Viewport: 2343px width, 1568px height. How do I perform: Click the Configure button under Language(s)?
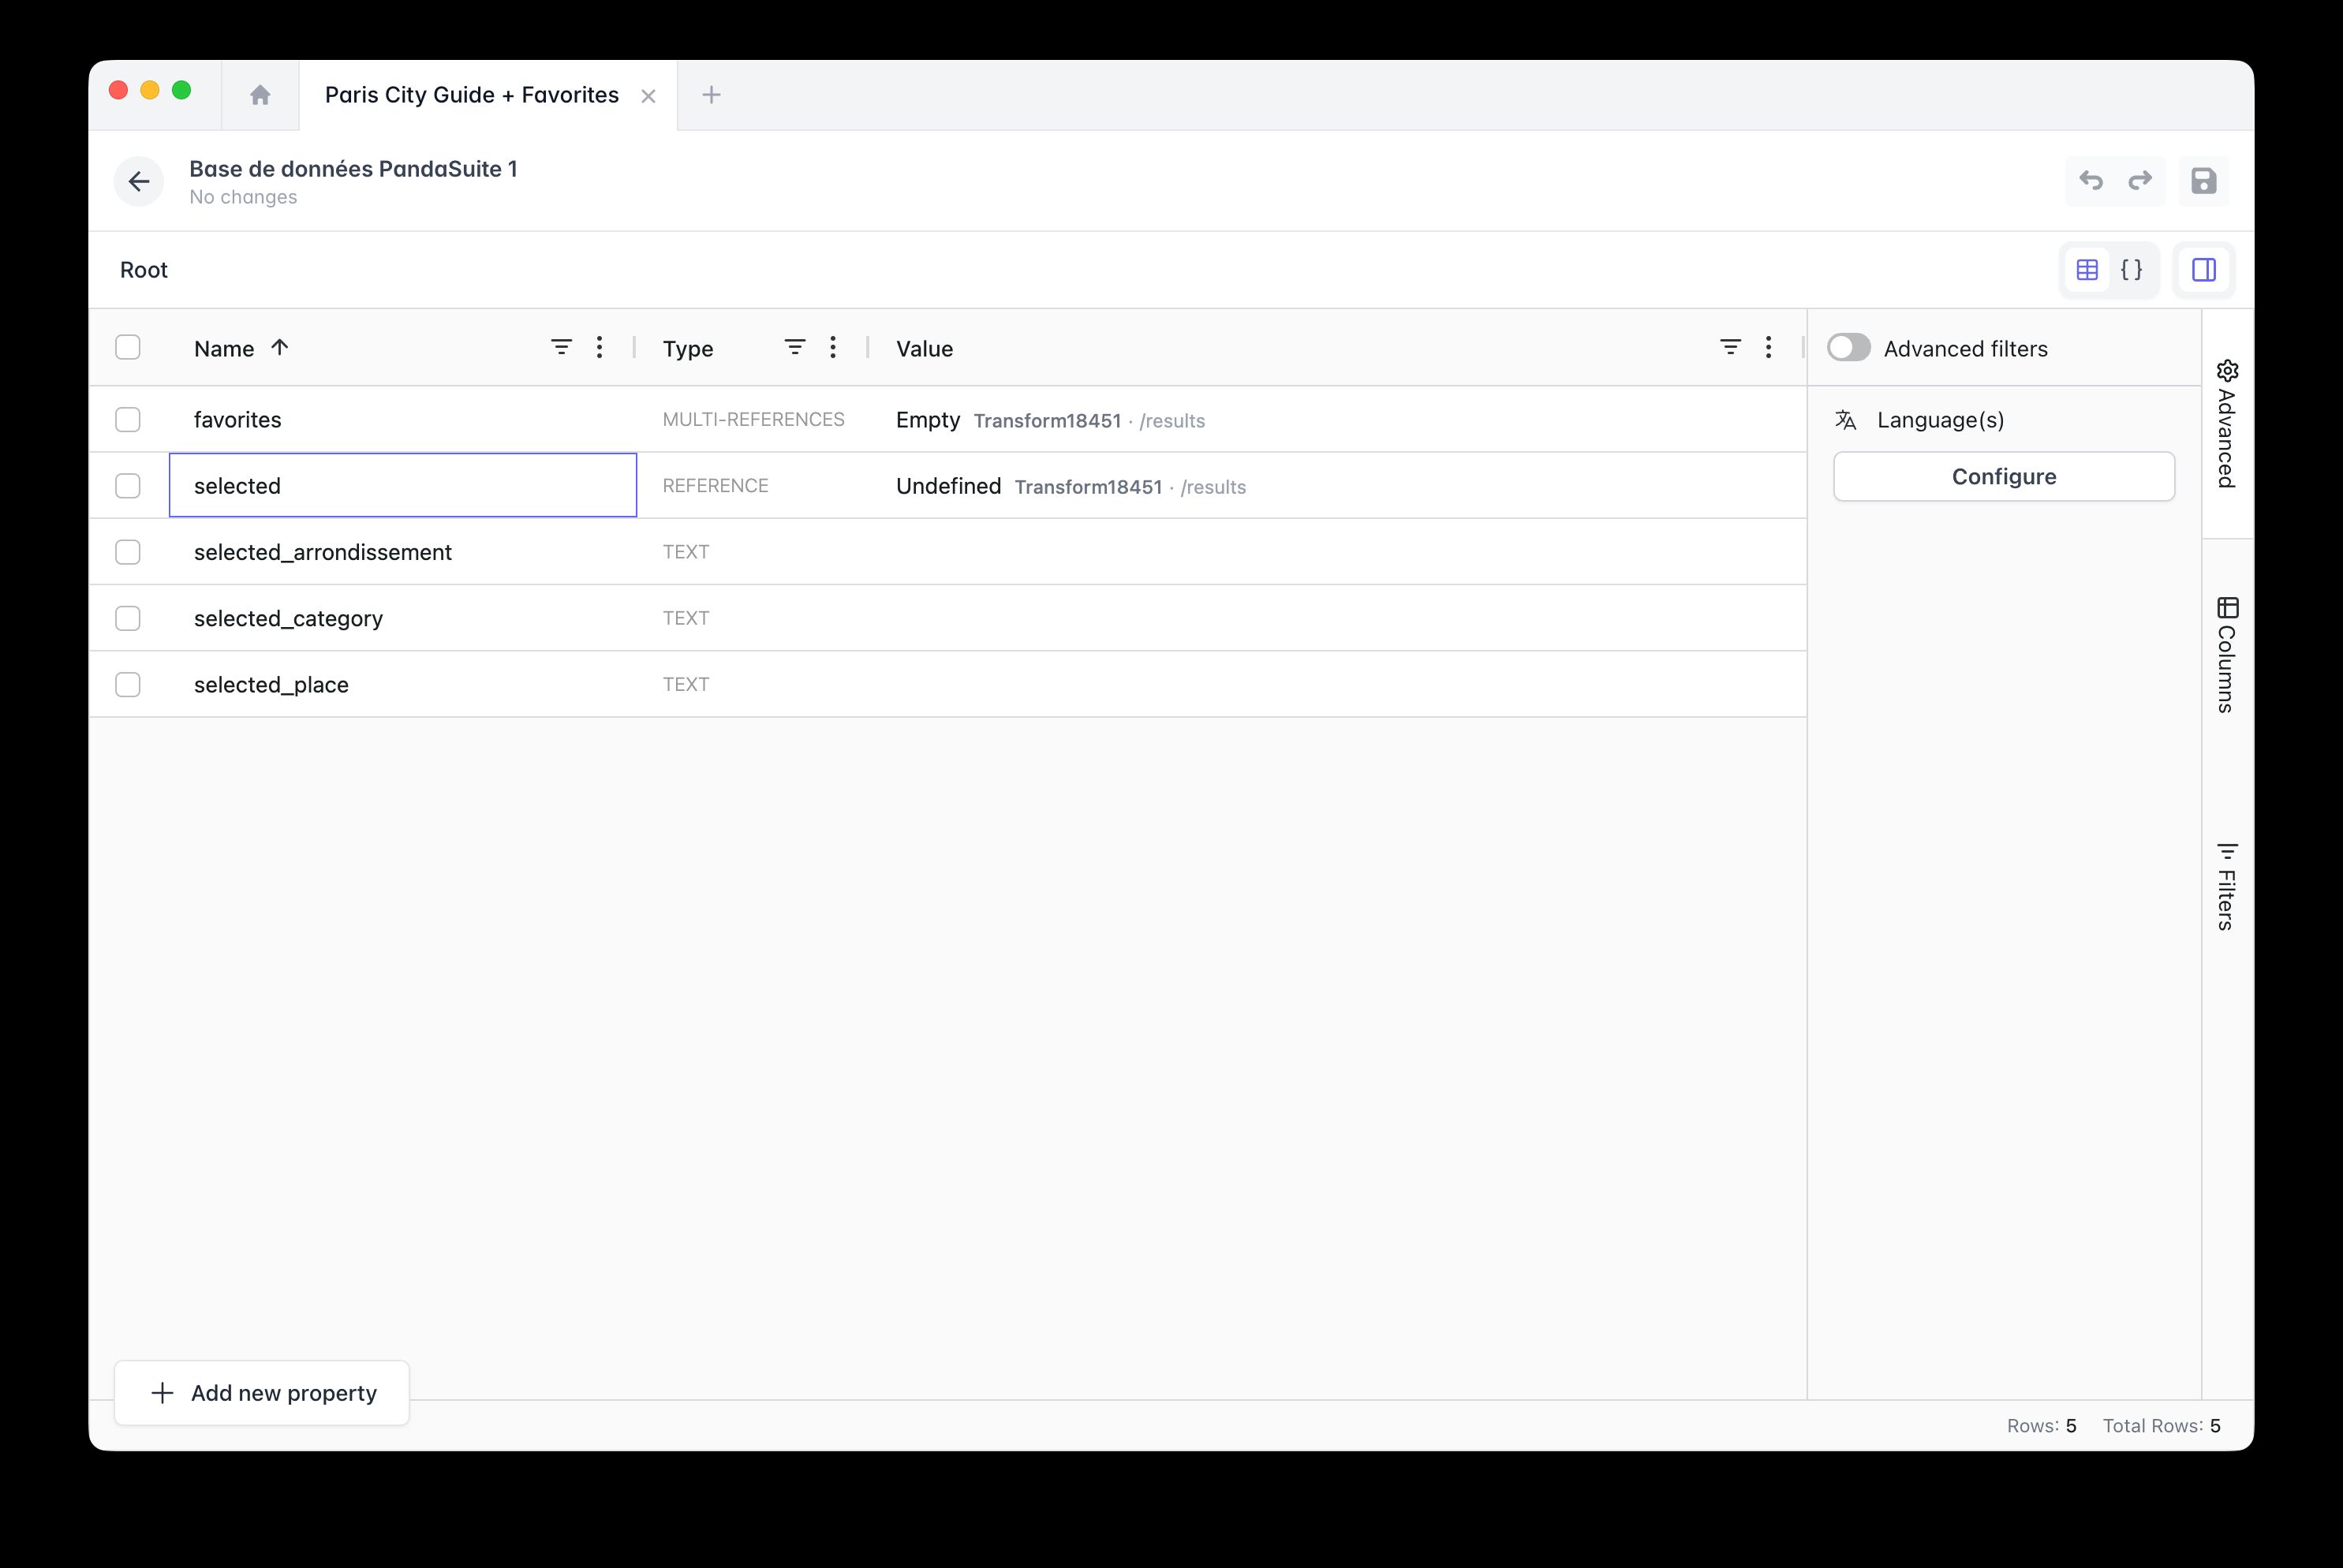pyautogui.click(x=2003, y=476)
